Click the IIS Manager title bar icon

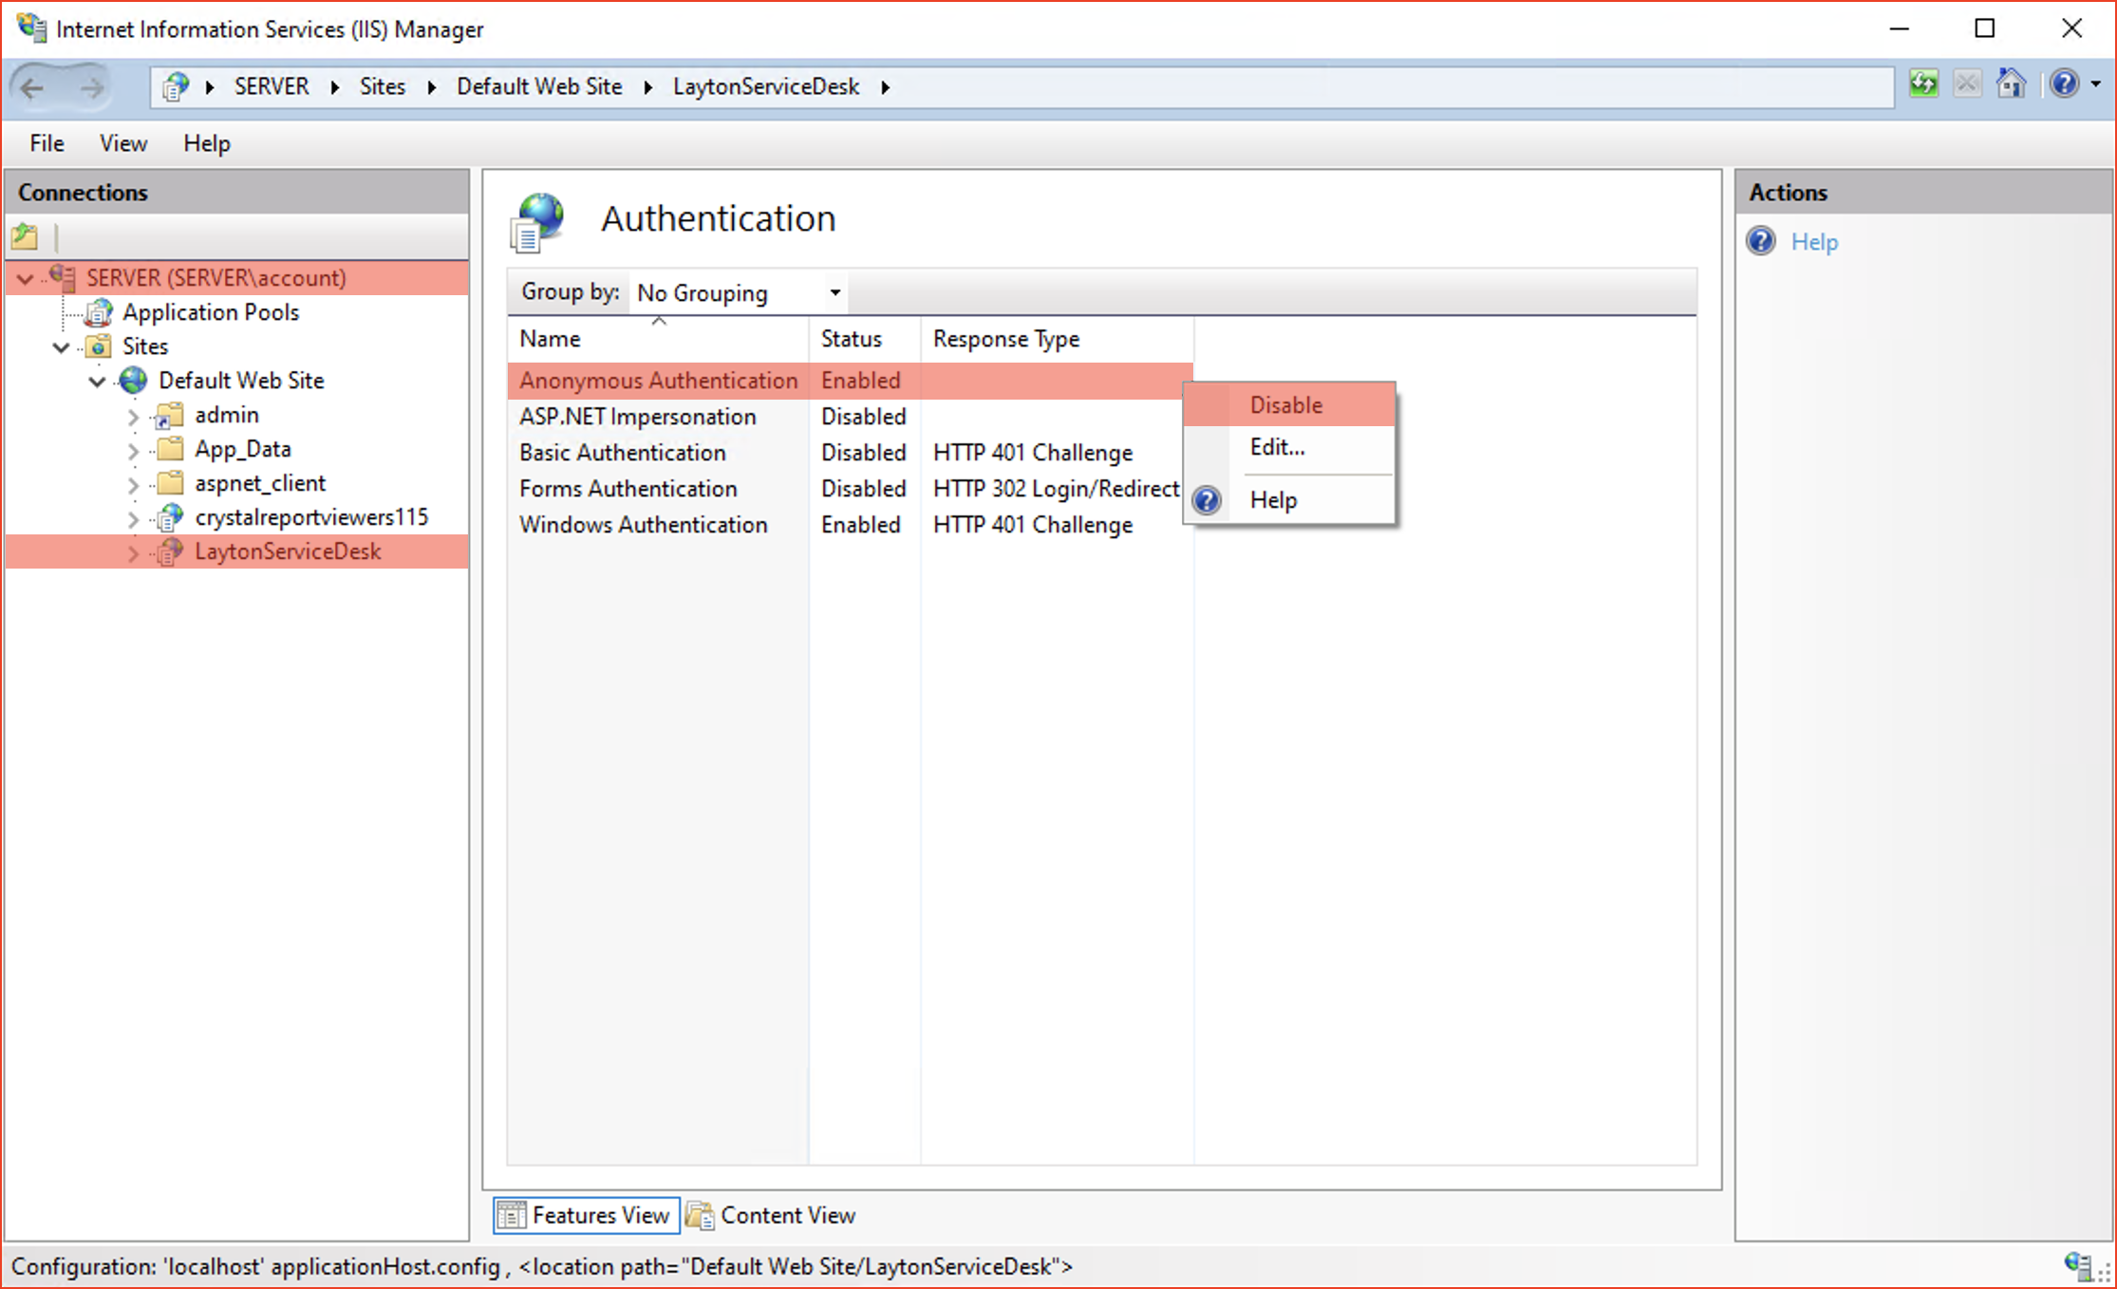coord(32,28)
